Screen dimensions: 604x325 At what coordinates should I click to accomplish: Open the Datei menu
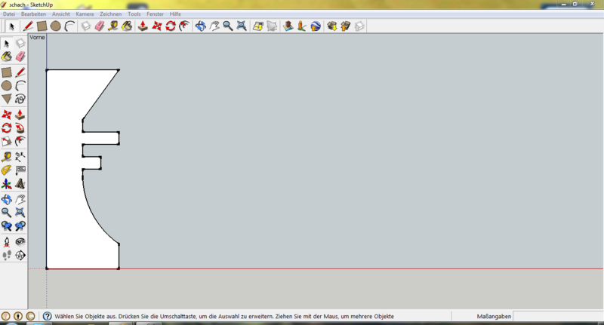9,14
